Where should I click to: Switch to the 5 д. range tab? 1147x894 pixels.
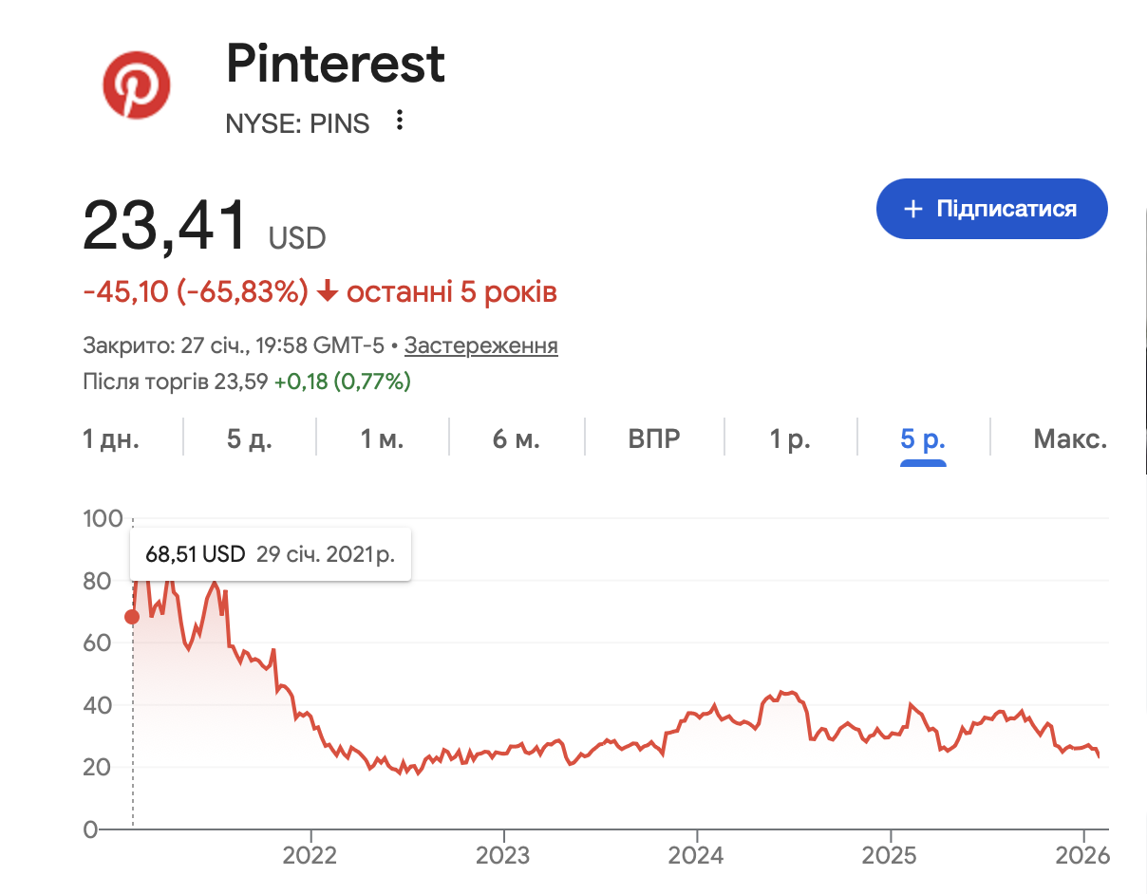point(249,439)
